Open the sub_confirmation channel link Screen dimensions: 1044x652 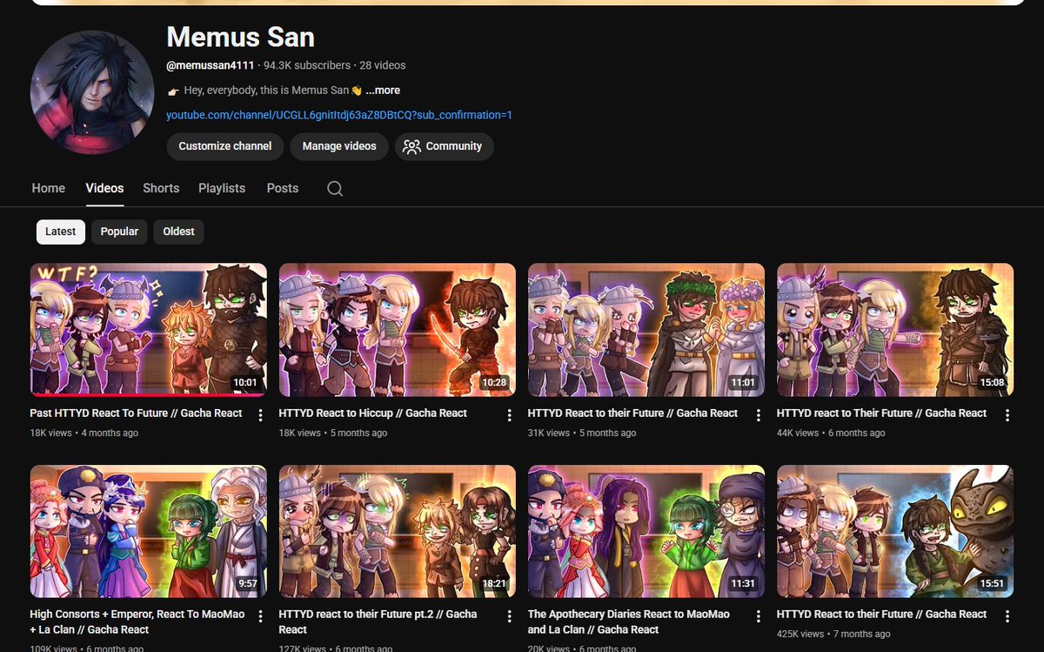click(x=339, y=115)
